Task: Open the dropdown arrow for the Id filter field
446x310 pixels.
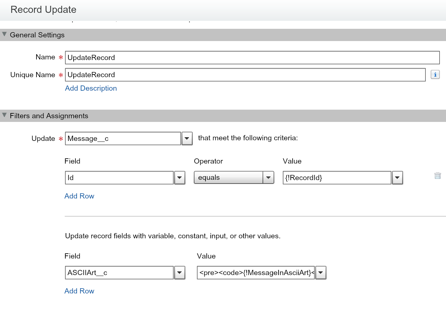Action: coord(179,178)
